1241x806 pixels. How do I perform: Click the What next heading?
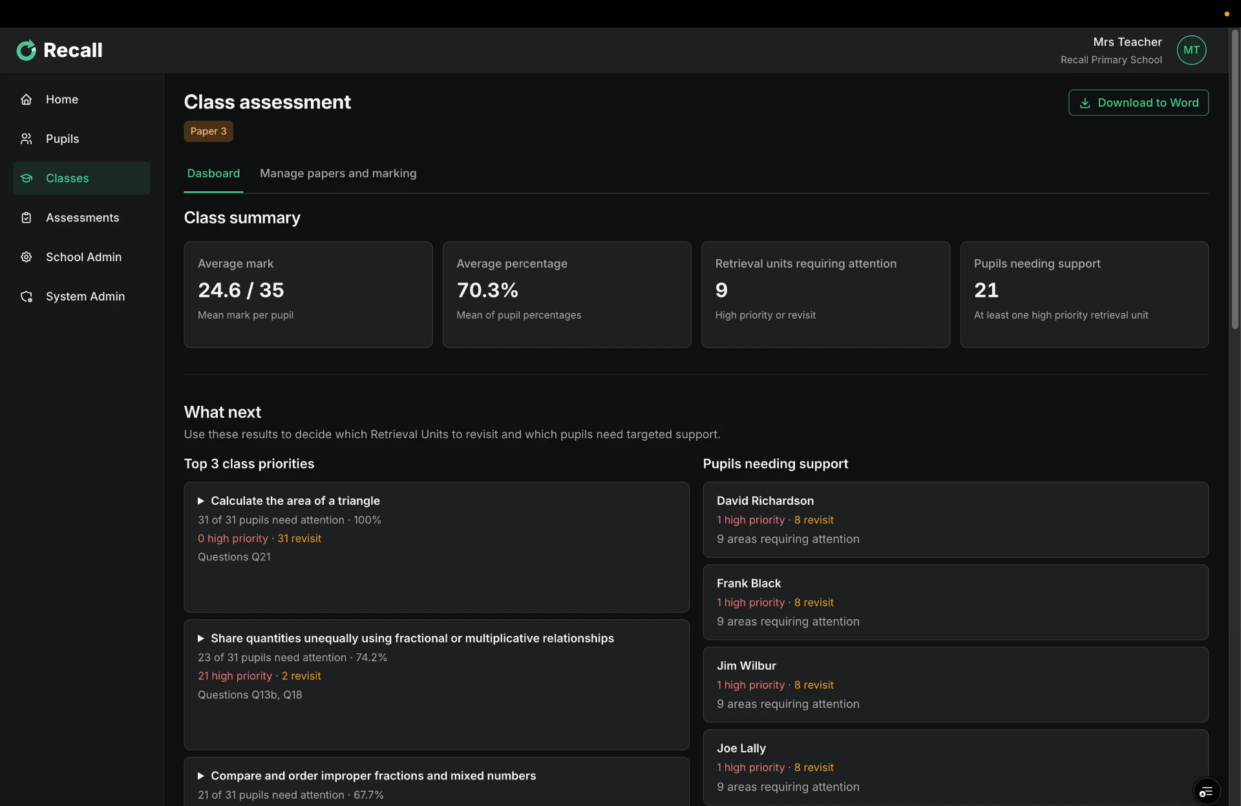[222, 412]
